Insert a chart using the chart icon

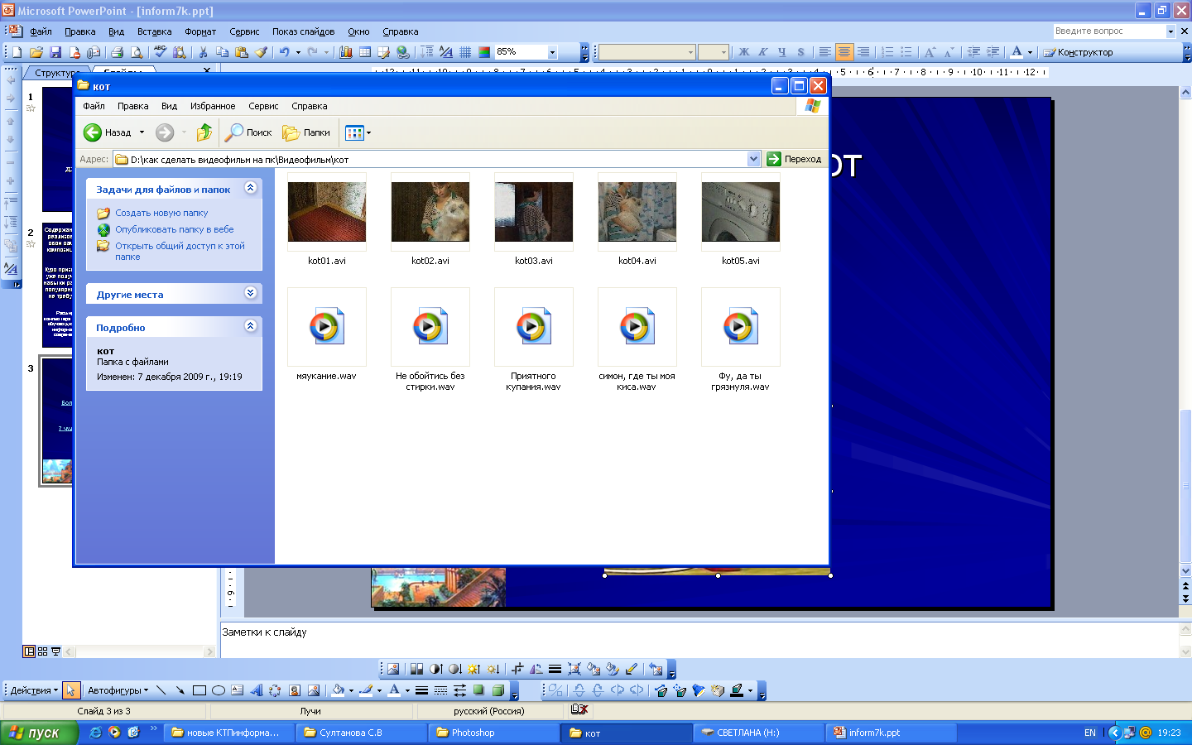(346, 52)
